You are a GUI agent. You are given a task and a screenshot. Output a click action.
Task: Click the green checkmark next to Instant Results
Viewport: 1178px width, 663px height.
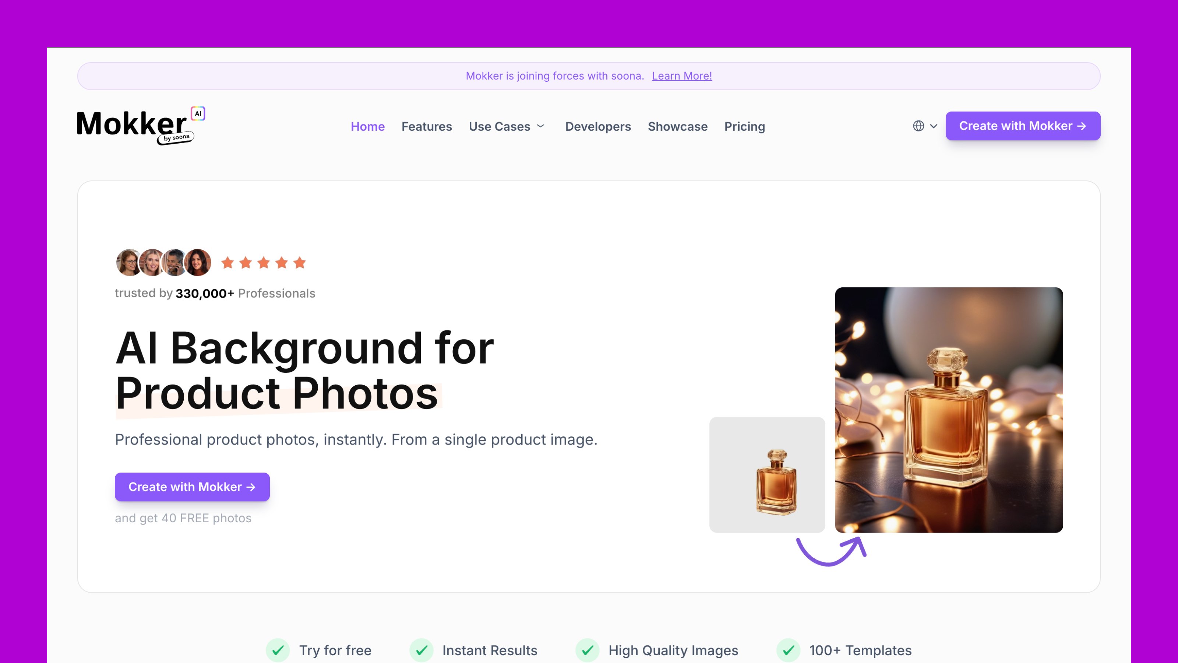click(421, 650)
